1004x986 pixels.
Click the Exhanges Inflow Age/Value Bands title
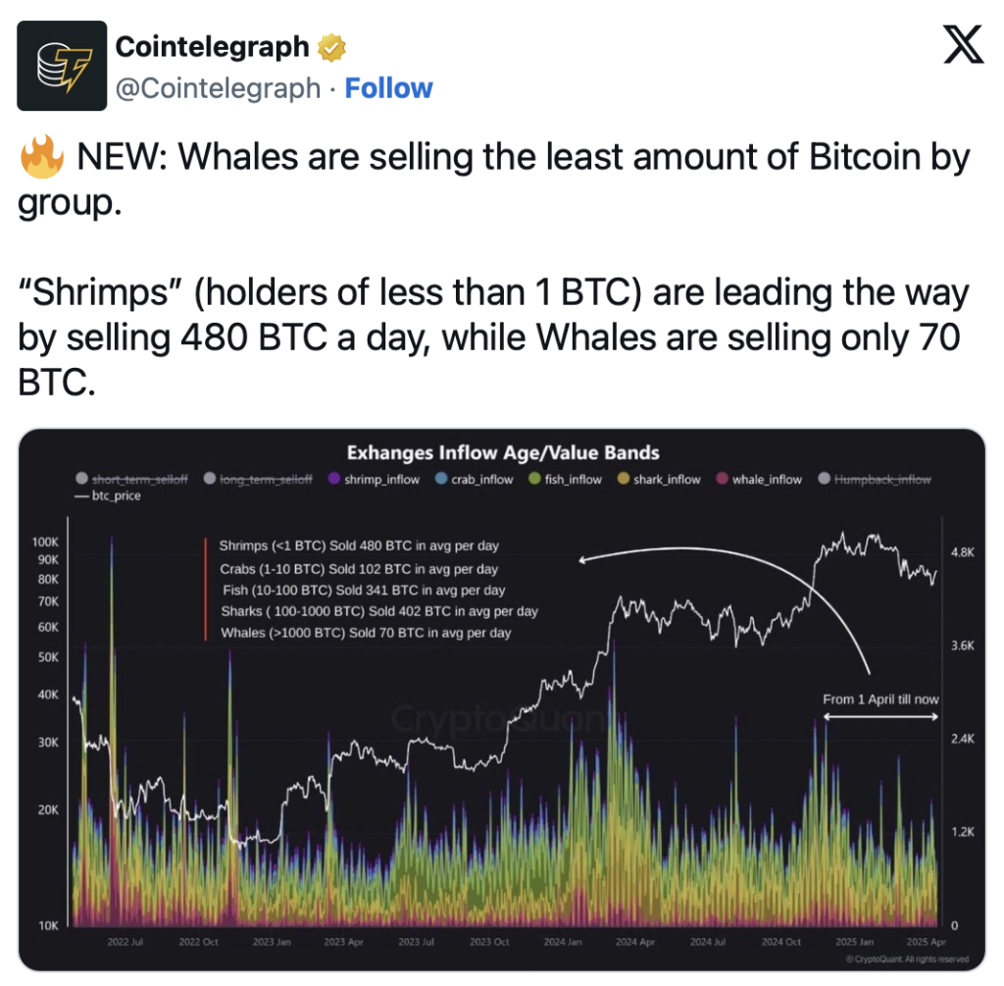click(503, 453)
